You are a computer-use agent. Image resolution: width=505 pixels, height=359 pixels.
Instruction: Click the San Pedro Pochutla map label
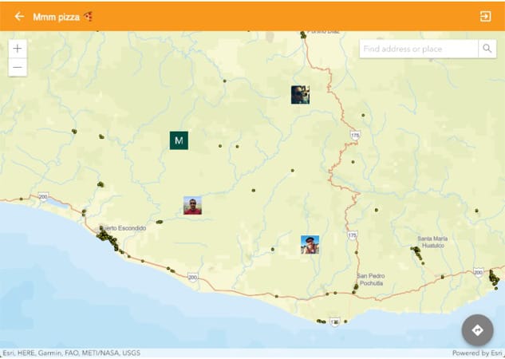(371, 279)
